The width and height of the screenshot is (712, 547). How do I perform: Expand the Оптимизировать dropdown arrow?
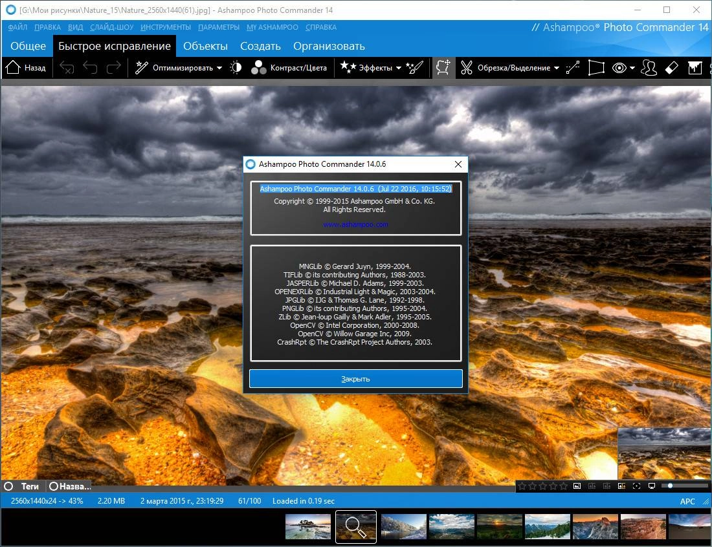click(x=219, y=68)
